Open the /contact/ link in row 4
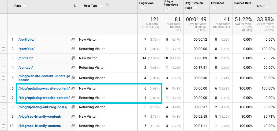Screen dimensions: 277x131 [25, 68]
